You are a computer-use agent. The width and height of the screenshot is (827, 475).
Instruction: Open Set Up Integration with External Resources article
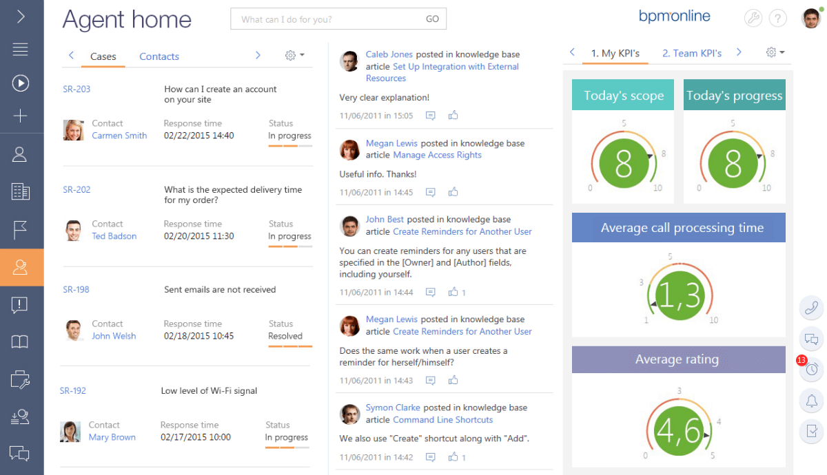[x=442, y=72]
